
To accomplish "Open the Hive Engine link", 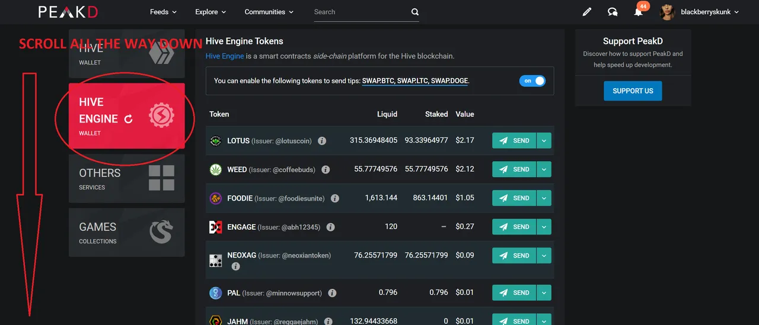I will 225,56.
